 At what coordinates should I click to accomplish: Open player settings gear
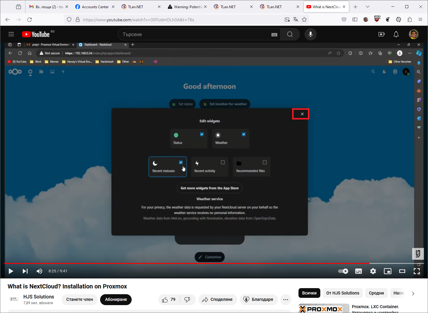pos(373,271)
